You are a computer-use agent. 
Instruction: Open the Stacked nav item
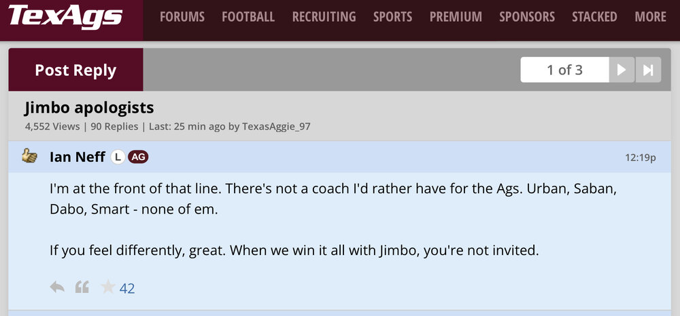coord(594,16)
